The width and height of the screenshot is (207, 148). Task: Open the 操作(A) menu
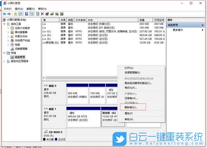(19, 9)
